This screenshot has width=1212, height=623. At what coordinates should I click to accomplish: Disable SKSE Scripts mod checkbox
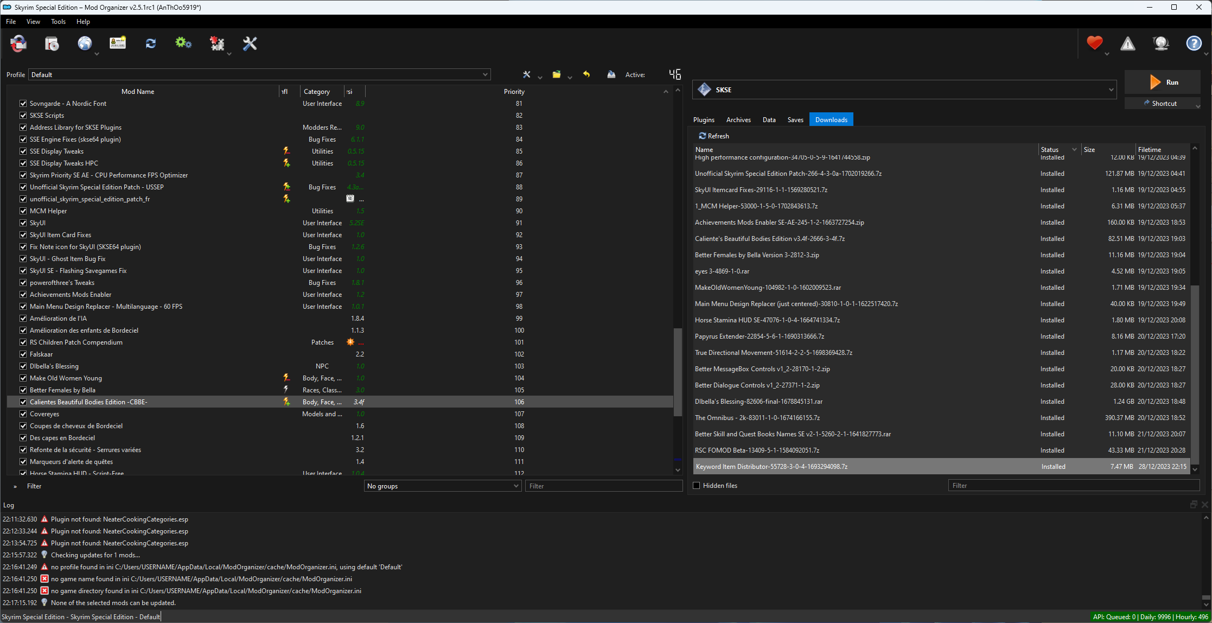tap(23, 115)
